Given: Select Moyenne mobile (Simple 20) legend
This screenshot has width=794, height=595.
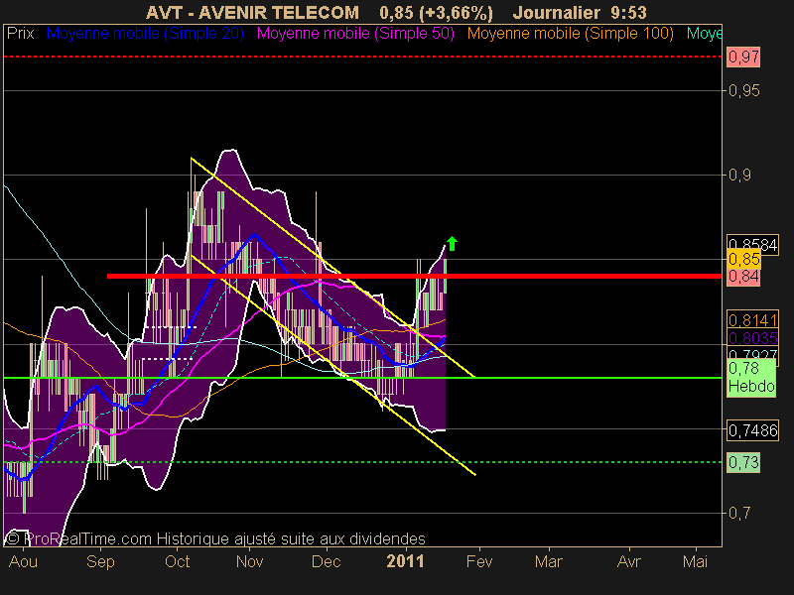Looking at the screenshot, I should [145, 34].
